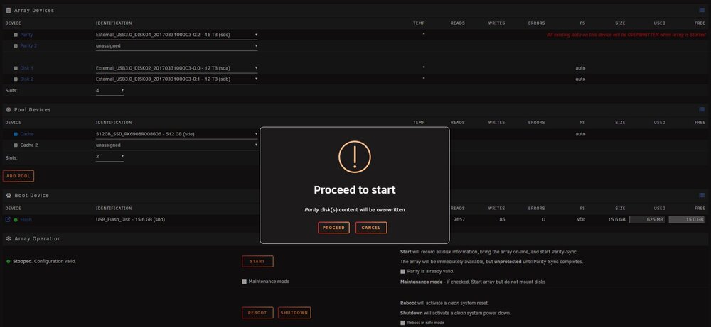Click the green Stopped status indicator dot

(x=8, y=262)
